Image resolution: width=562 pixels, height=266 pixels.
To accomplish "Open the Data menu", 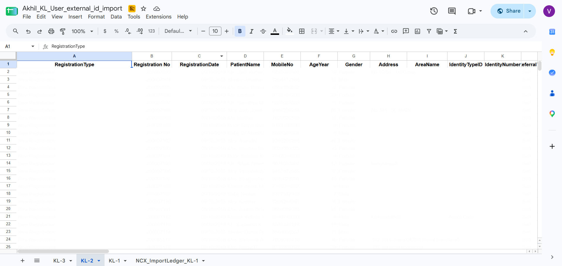I will (116, 17).
